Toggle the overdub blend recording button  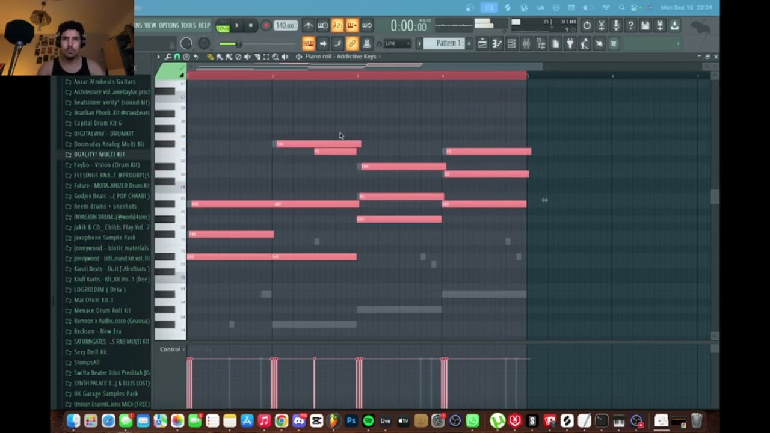351,25
